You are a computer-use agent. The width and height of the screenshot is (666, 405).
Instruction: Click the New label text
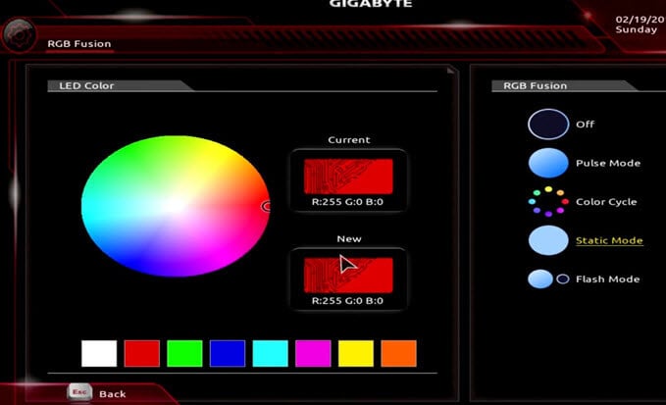point(349,238)
